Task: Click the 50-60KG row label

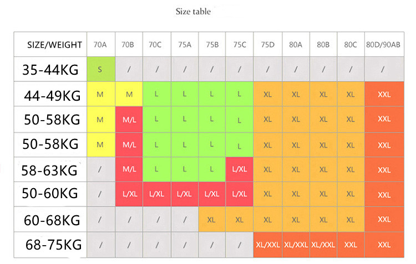Action: [x=51, y=194]
